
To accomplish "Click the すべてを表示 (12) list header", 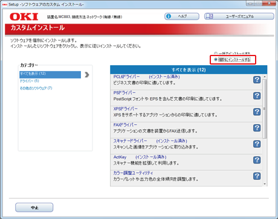I will [189, 70].
